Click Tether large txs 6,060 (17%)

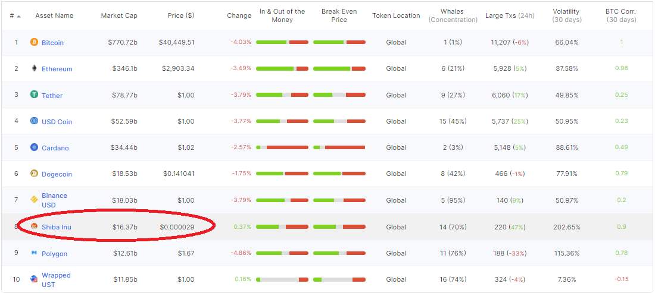point(510,95)
